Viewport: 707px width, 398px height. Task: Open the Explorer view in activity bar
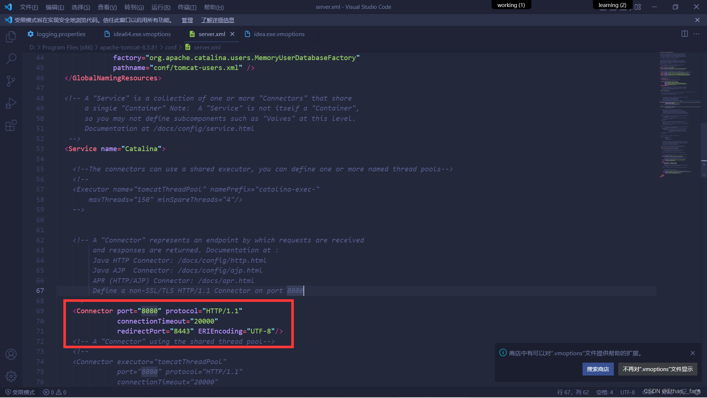click(11, 36)
